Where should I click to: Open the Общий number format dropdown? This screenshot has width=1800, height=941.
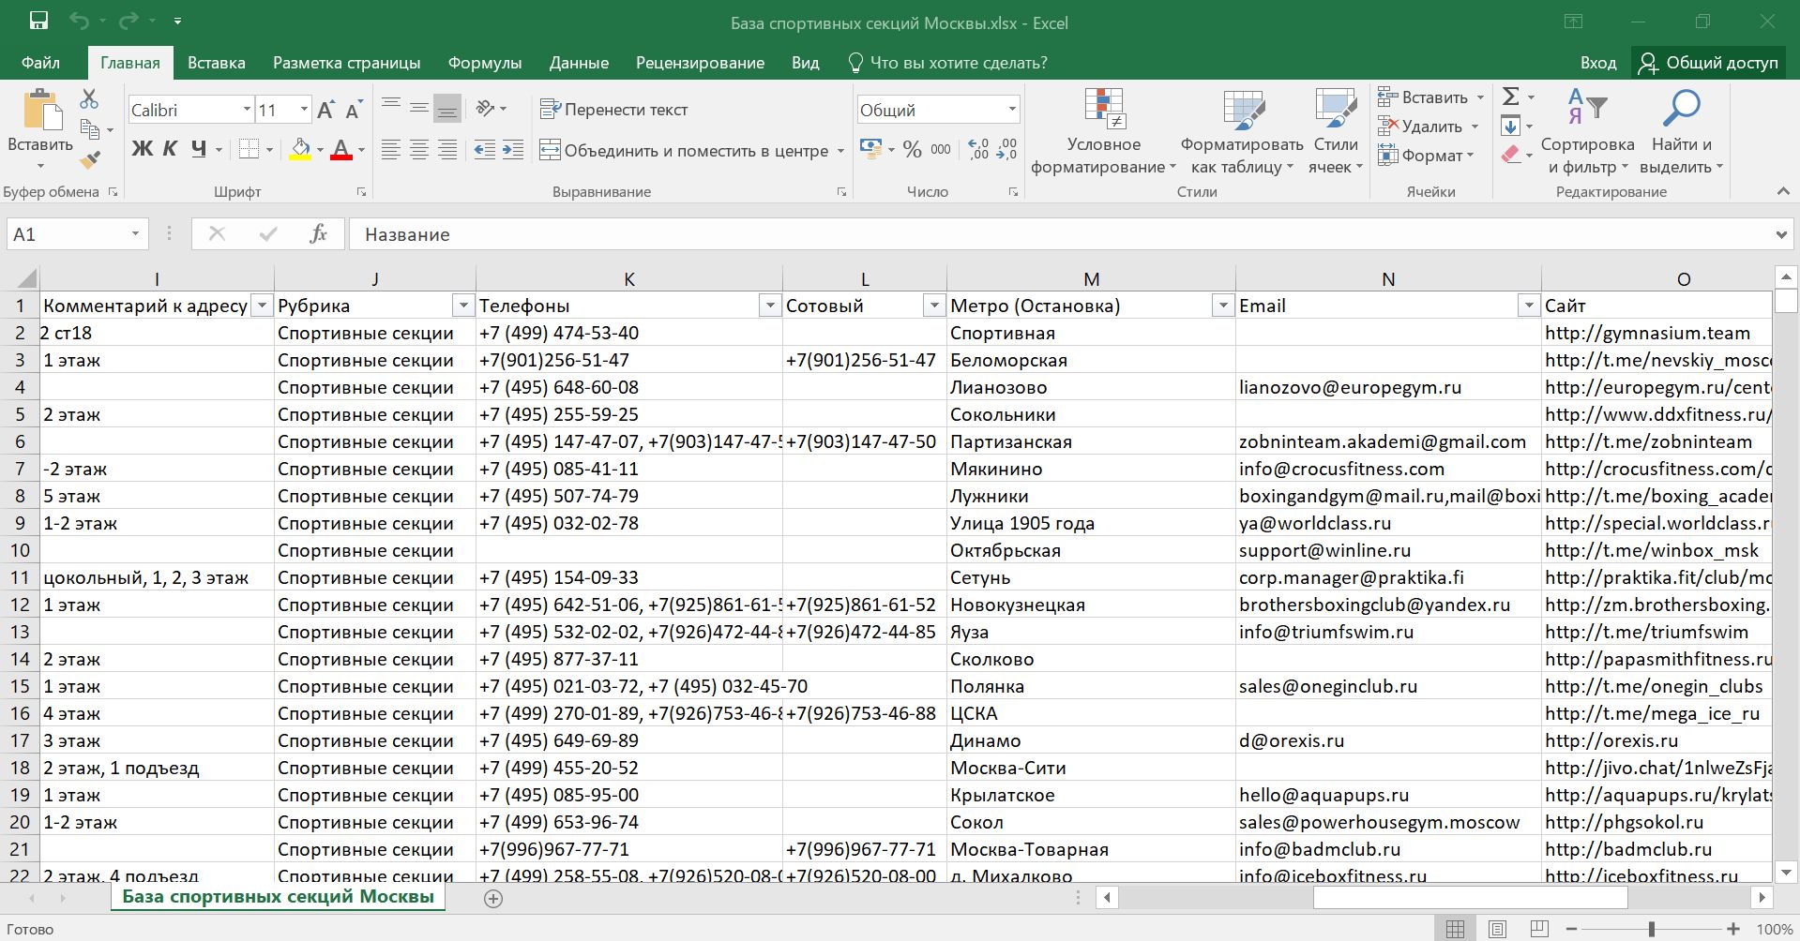(1011, 110)
